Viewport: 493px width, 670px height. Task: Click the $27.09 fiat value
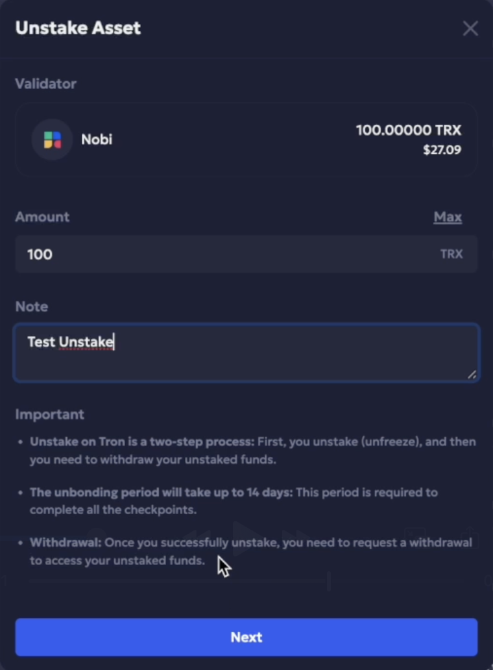click(442, 149)
